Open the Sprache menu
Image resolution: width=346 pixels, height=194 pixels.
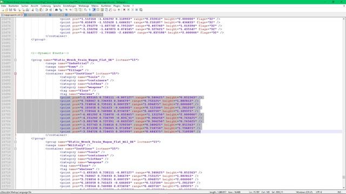(57, 6)
